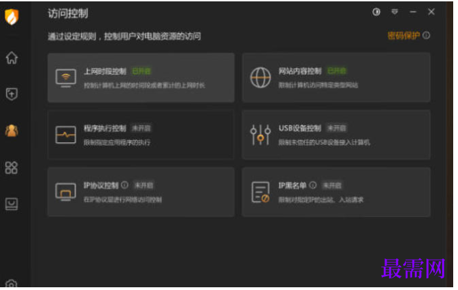Click the info icon next to IP黑名单

(x=313, y=185)
